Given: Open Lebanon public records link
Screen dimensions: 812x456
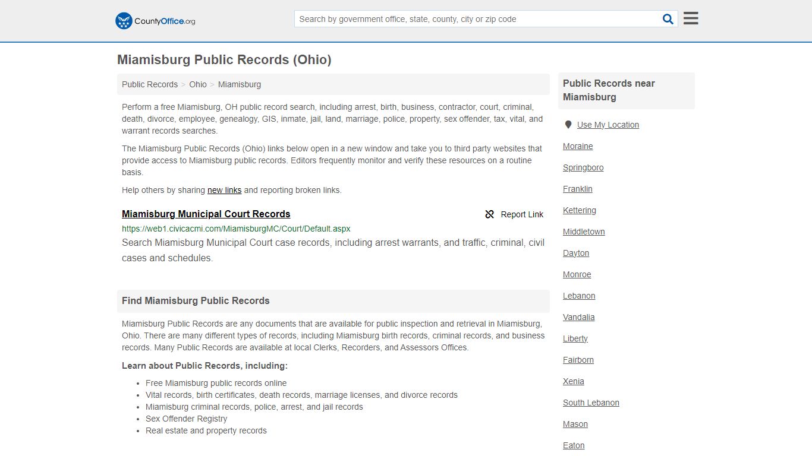Looking at the screenshot, I should tap(579, 296).
